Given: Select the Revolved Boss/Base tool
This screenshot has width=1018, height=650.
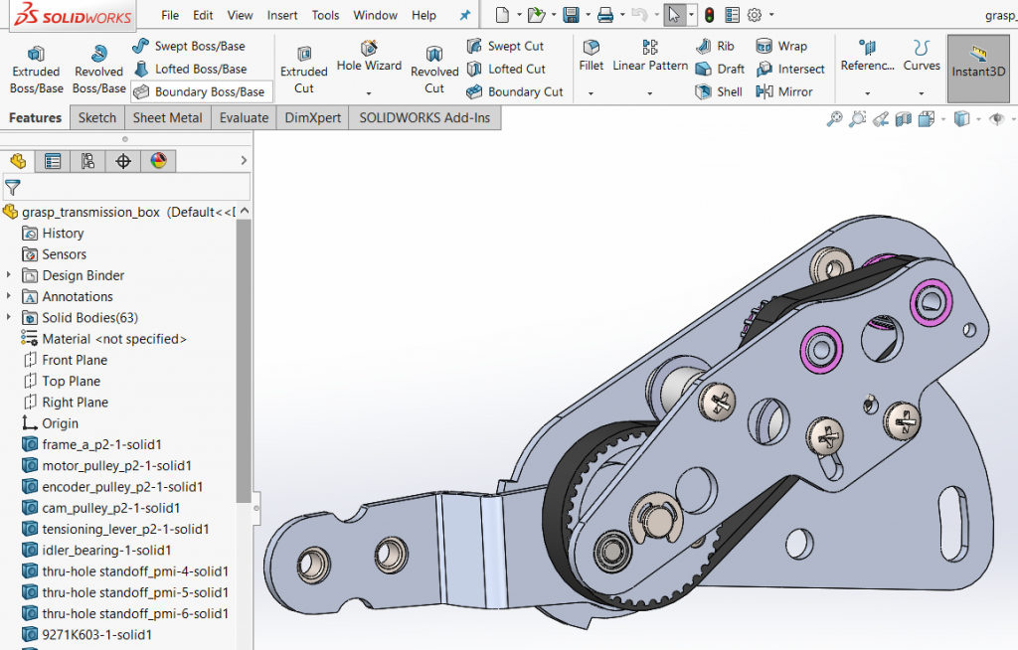Looking at the screenshot, I should [x=98, y=70].
